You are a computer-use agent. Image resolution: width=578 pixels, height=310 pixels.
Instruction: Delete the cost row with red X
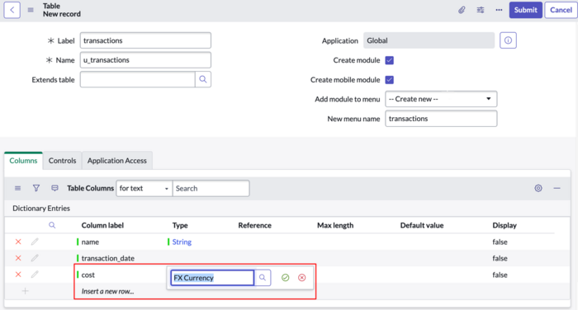[x=18, y=275]
